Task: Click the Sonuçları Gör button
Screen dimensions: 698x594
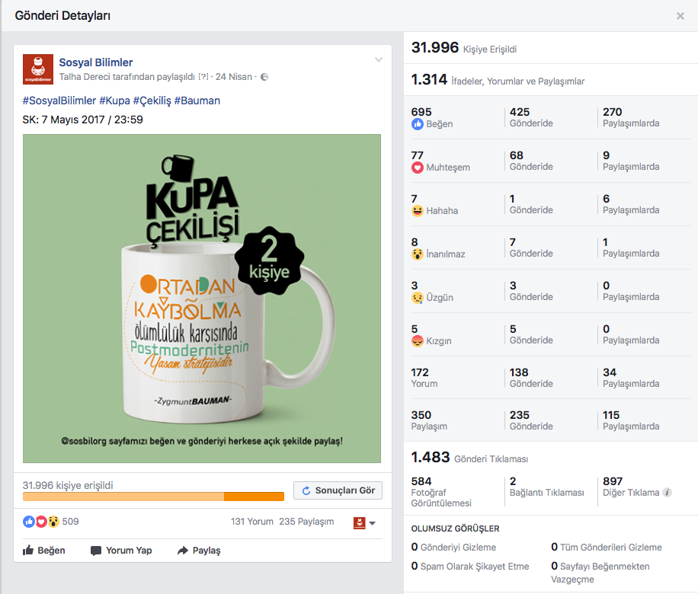Action: (338, 490)
